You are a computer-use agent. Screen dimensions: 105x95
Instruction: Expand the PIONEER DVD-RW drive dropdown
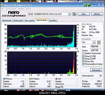pos(69,14)
